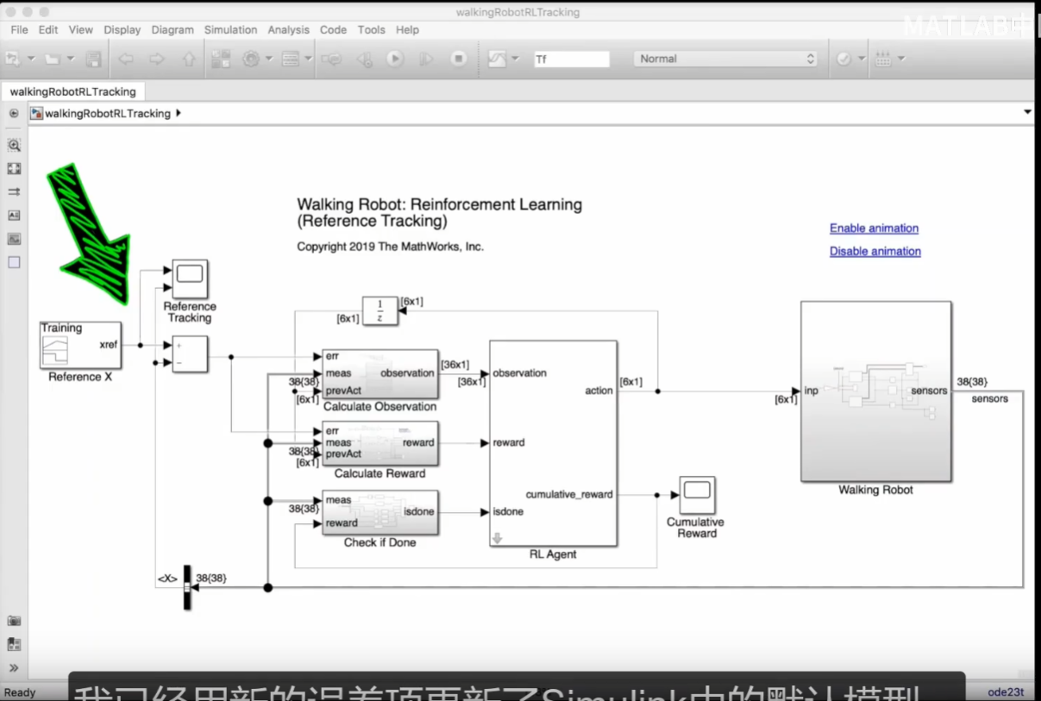Expand the Model Advisor dropdown arrow
Image resolution: width=1041 pixels, height=701 pixels.
pos(862,59)
